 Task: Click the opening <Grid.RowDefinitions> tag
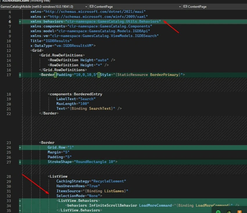tap(62, 55)
